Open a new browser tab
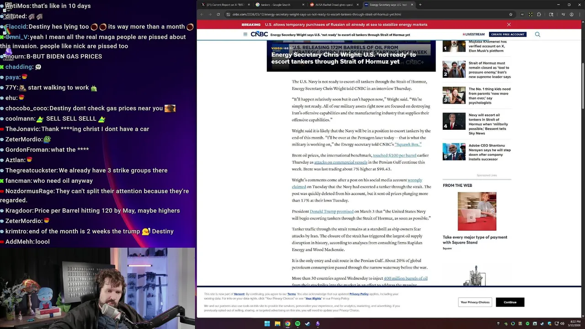585x329 pixels. point(420,5)
